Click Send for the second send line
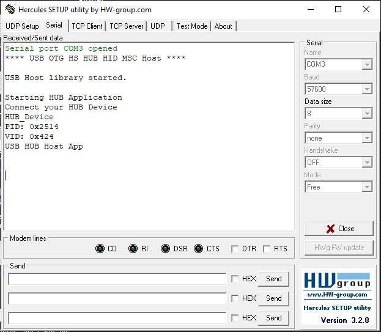Image resolution: width=381 pixels, height=332 pixels. [273, 298]
